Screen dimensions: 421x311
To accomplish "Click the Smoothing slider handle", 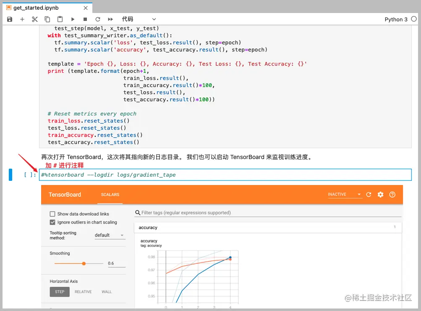I will (84, 264).
